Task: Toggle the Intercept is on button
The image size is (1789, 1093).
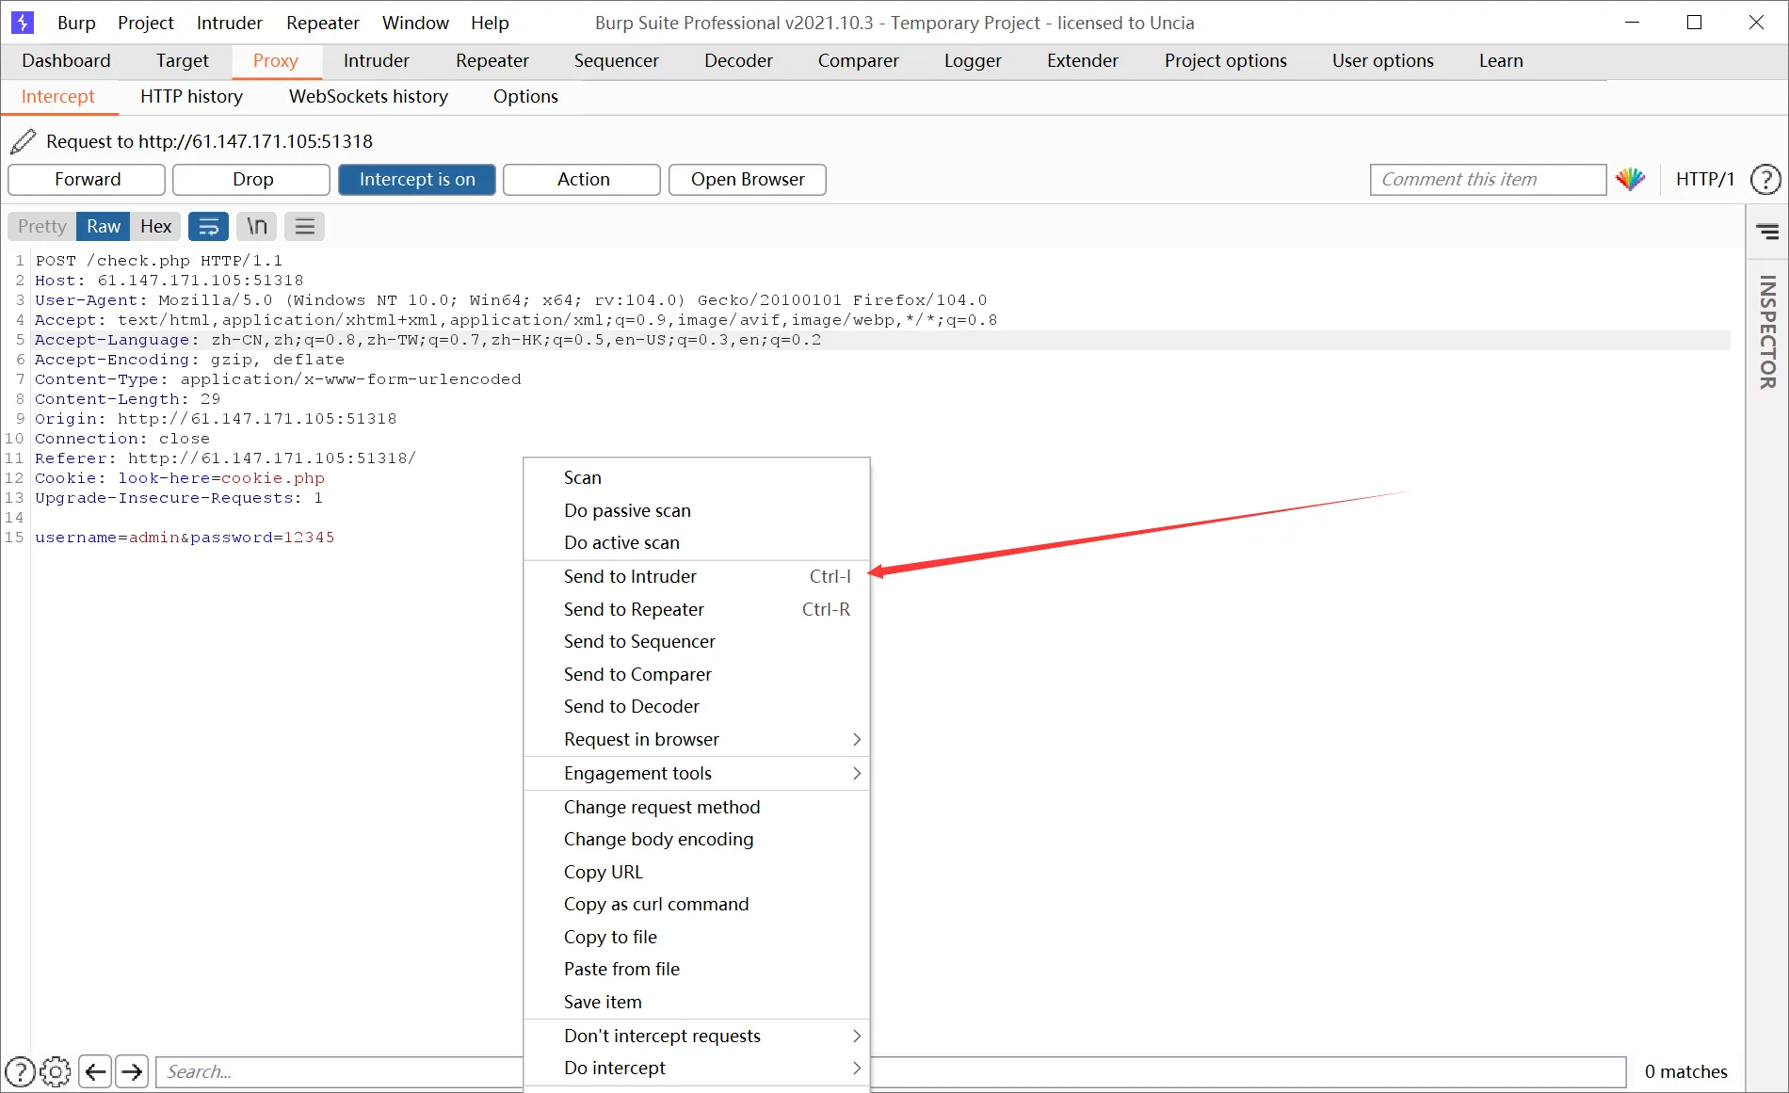Action: coord(417,179)
